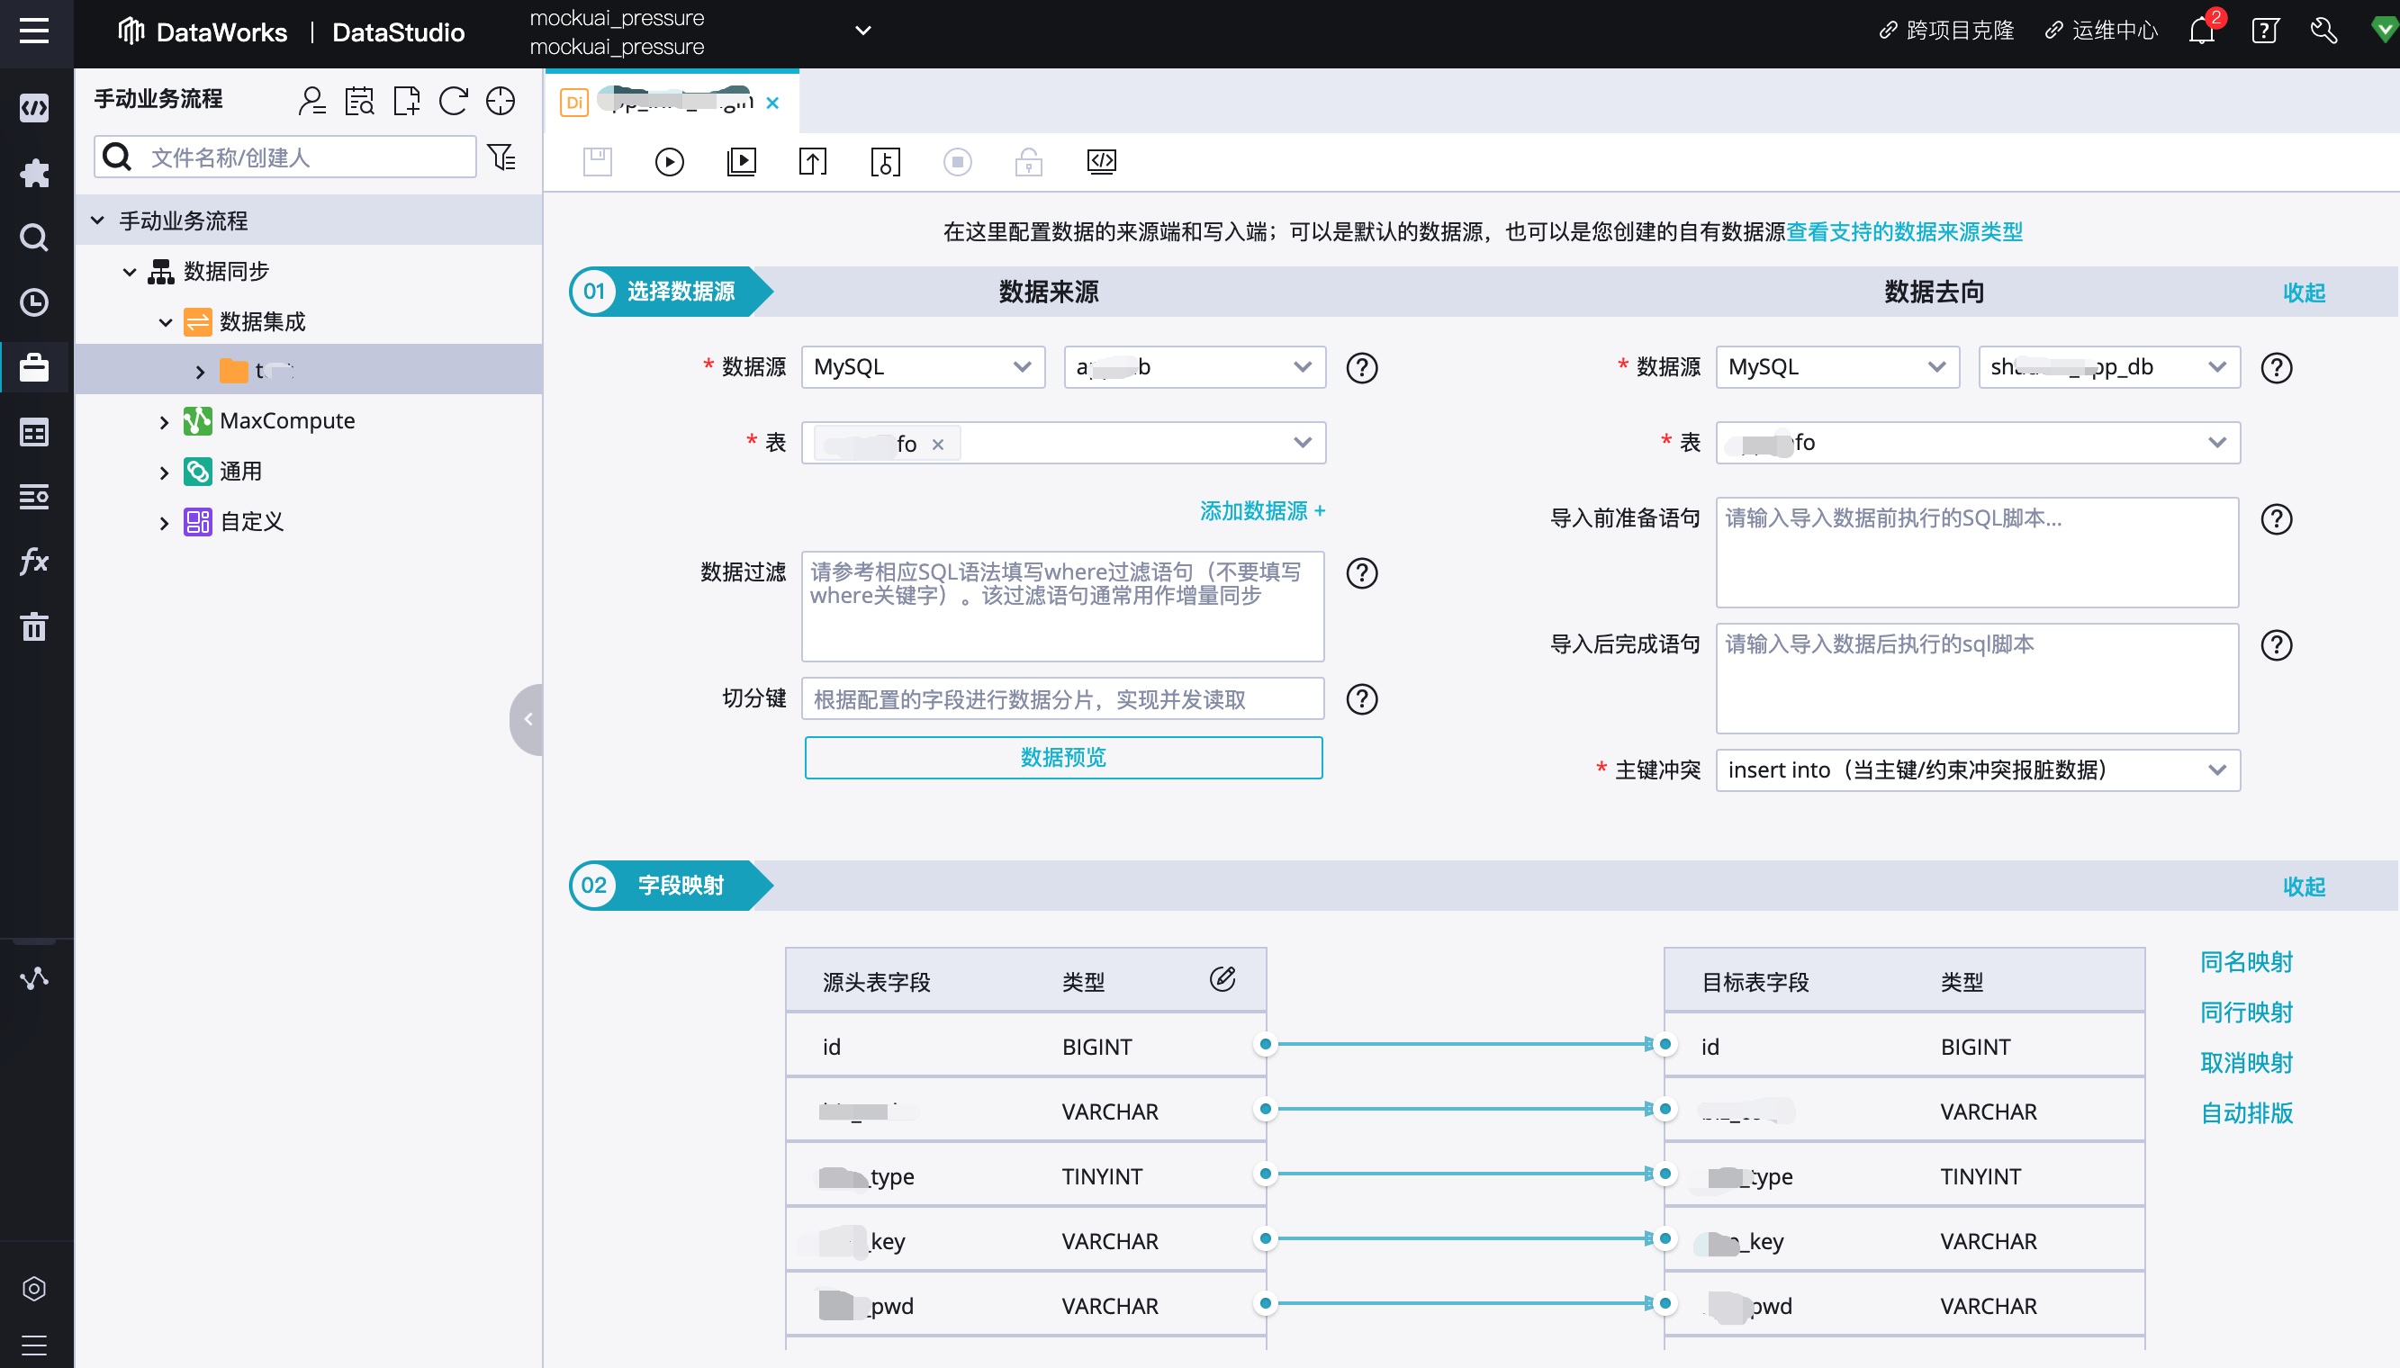Click the function fx sidebar icon

[34, 561]
